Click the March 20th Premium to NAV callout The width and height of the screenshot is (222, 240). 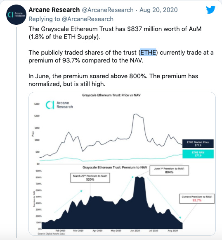pos(90,178)
